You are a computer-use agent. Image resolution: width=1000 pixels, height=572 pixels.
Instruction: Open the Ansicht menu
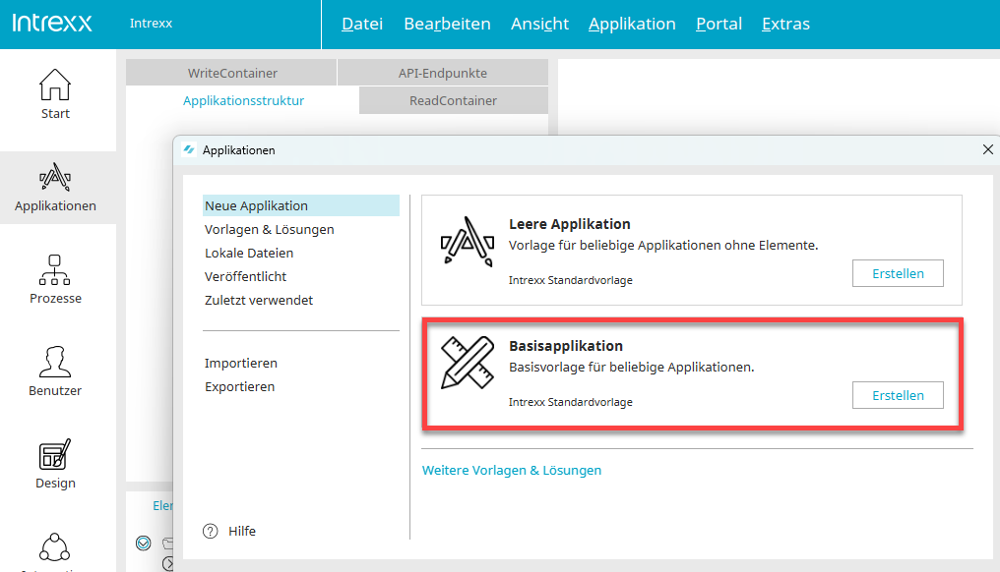coord(539,24)
